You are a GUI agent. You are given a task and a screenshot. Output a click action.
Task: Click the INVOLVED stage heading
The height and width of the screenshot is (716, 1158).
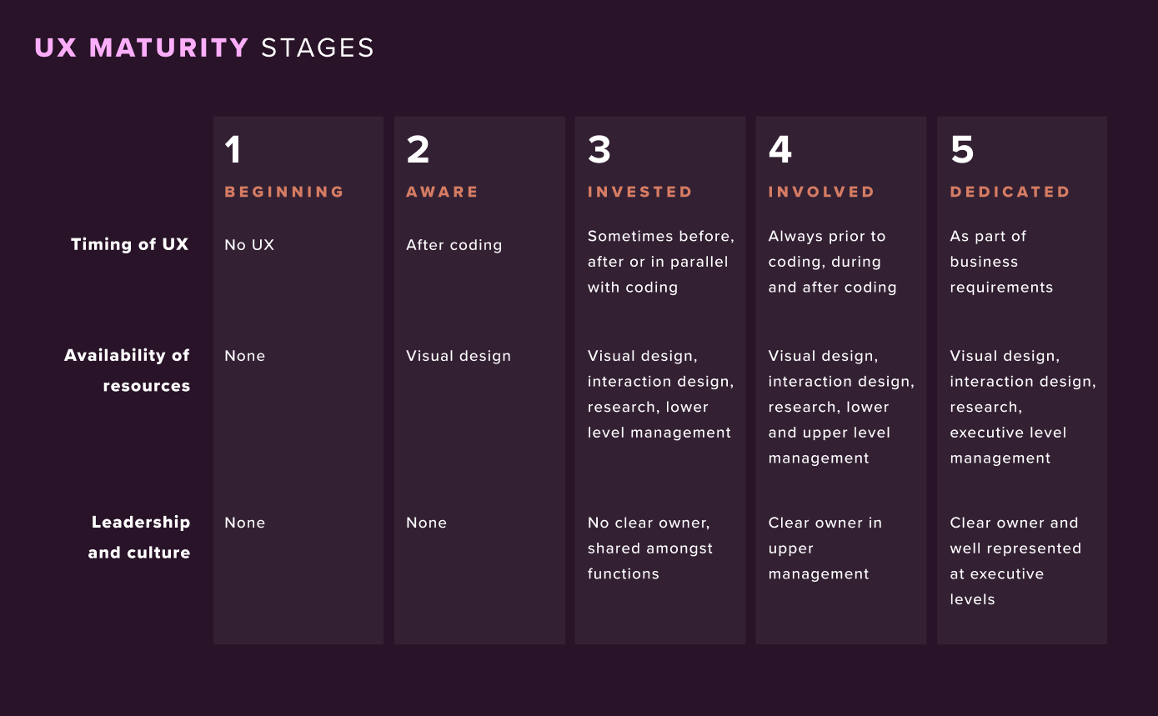pyautogui.click(x=822, y=192)
